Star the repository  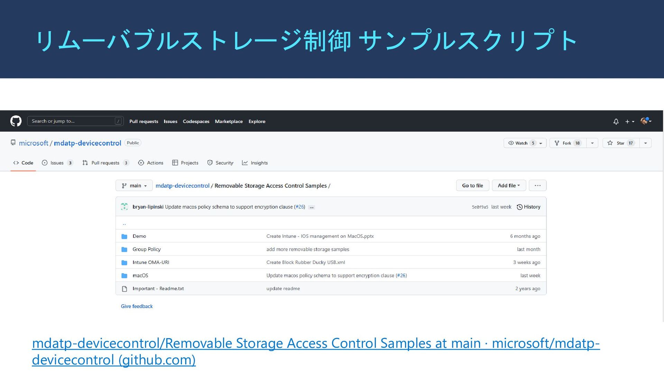click(621, 143)
